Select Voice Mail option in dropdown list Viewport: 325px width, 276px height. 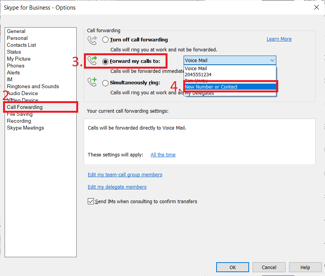tap(196, 69)
